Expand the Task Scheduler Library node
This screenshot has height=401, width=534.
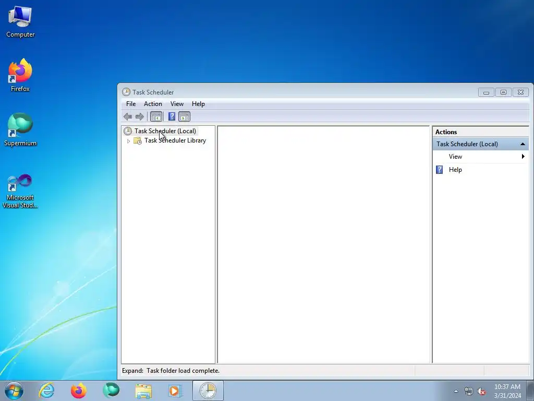tap(128, 141)
